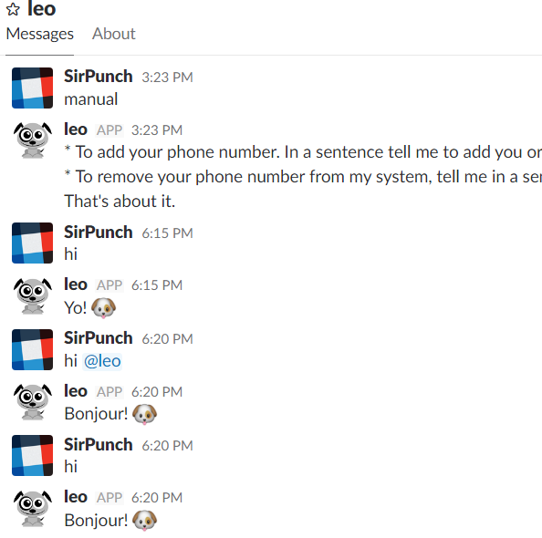This screenshot has height=538, width=542.
Task: Click leo's dog avatar at 3:23 PM
Action: coord(32,140)
